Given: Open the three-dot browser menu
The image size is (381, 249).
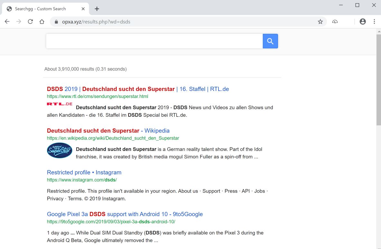Looking at the screenshot, I should 374,22.
